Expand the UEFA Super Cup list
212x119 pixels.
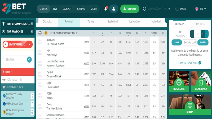[x=32, y=104]
